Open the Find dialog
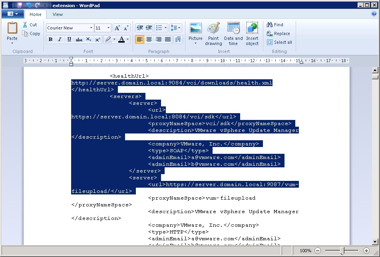The image size is (380, 257). coord(275,25)
